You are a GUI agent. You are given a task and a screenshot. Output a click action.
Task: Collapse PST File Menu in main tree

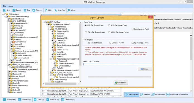pyautogui.click(x=3, y=14)
